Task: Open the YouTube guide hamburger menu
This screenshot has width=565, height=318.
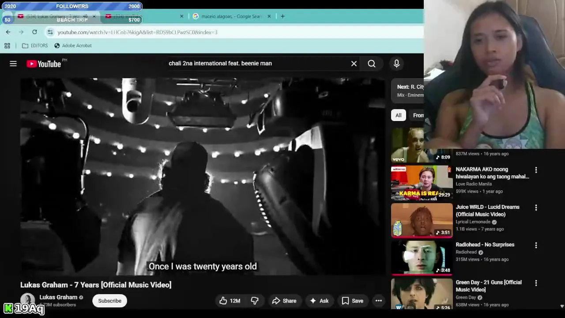Action: tap(13, 64)
